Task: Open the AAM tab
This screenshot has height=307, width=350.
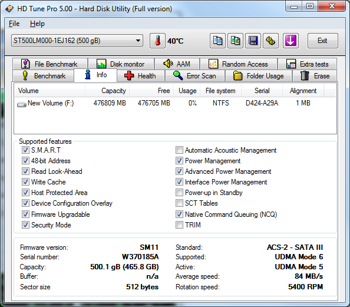Action: 177,64
